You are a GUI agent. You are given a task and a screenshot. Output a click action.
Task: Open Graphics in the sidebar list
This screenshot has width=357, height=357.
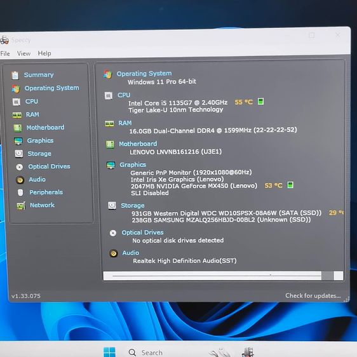pos(40,141)
